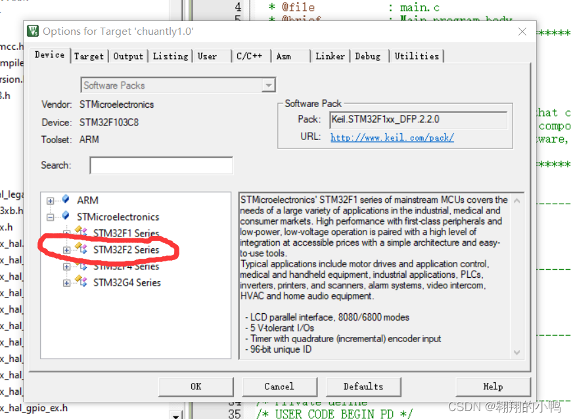
Task: Expand the ARM vendor node
Action: (50, 201)
